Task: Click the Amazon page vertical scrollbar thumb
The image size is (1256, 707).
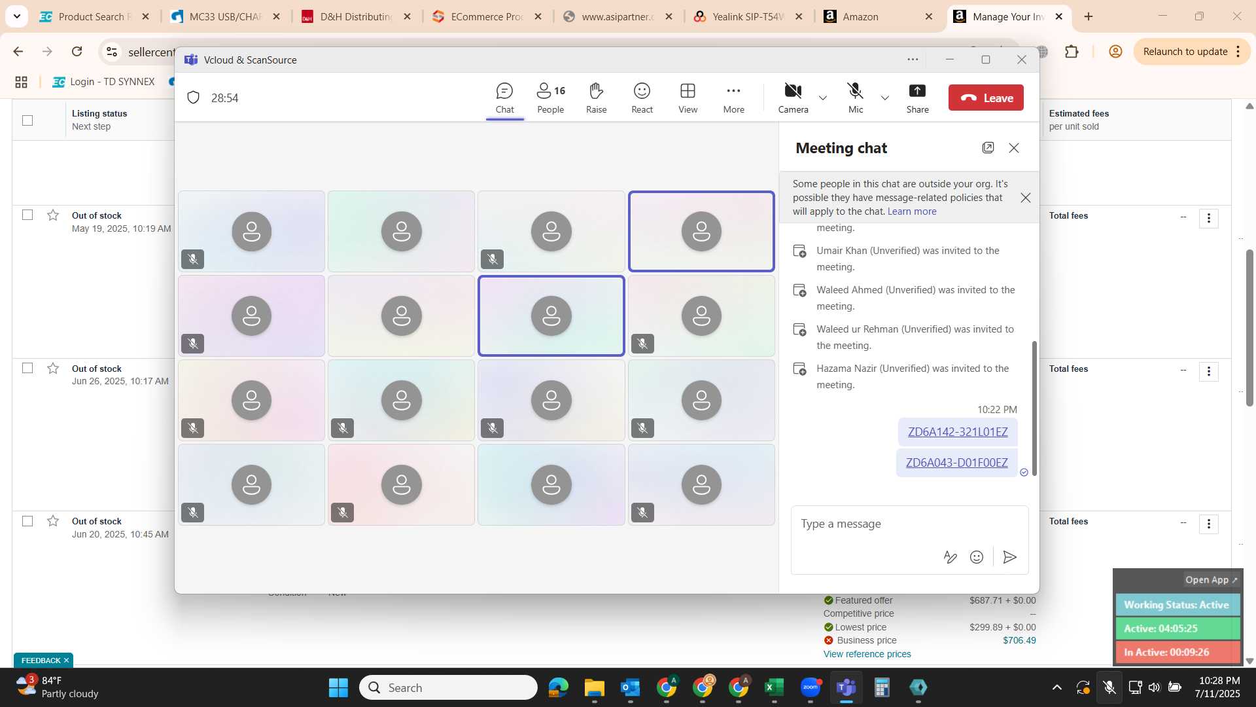Action: pyautogui.click(x=1249, y=327)
